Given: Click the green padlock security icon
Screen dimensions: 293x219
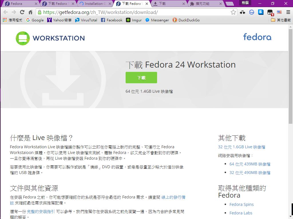Looking at the screenshot, I should (x=39, y=12).
